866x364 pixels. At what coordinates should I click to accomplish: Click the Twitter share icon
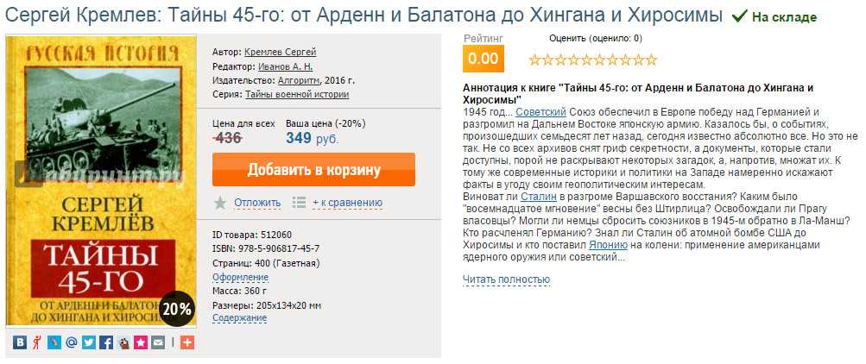(88, 342)
